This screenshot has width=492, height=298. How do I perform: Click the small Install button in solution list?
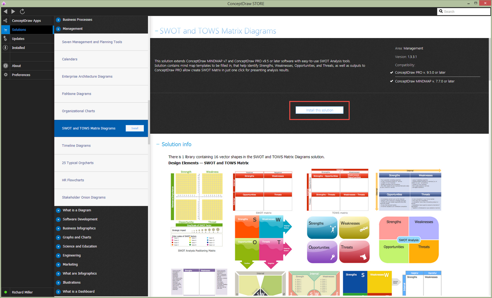point(135,128)
